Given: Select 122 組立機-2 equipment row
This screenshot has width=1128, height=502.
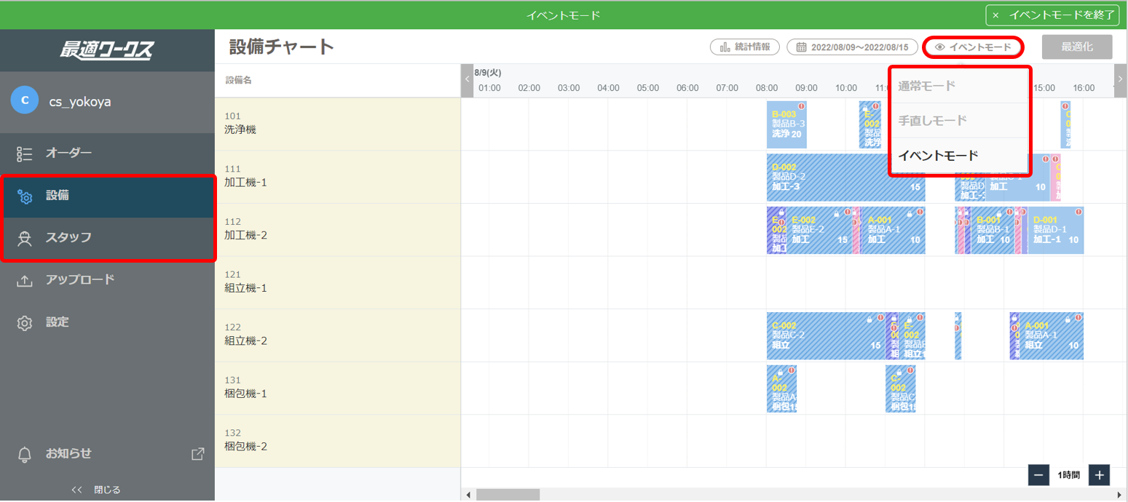Looking at the screenshot, I should (338, 335).
